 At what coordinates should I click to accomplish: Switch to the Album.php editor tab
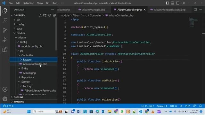pyautogui.click(x=64, y=10)
